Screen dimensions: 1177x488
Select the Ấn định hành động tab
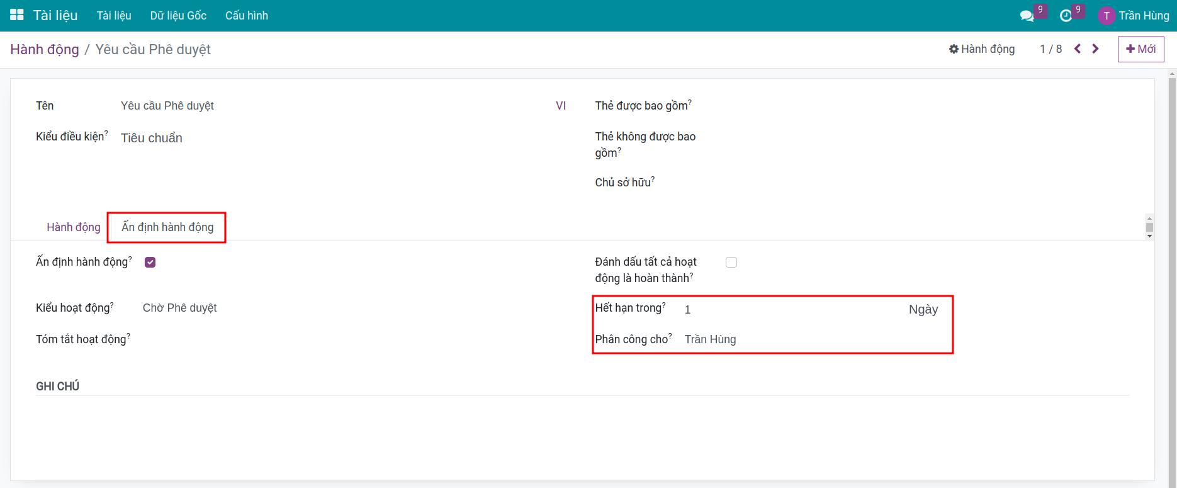(167, 227)
